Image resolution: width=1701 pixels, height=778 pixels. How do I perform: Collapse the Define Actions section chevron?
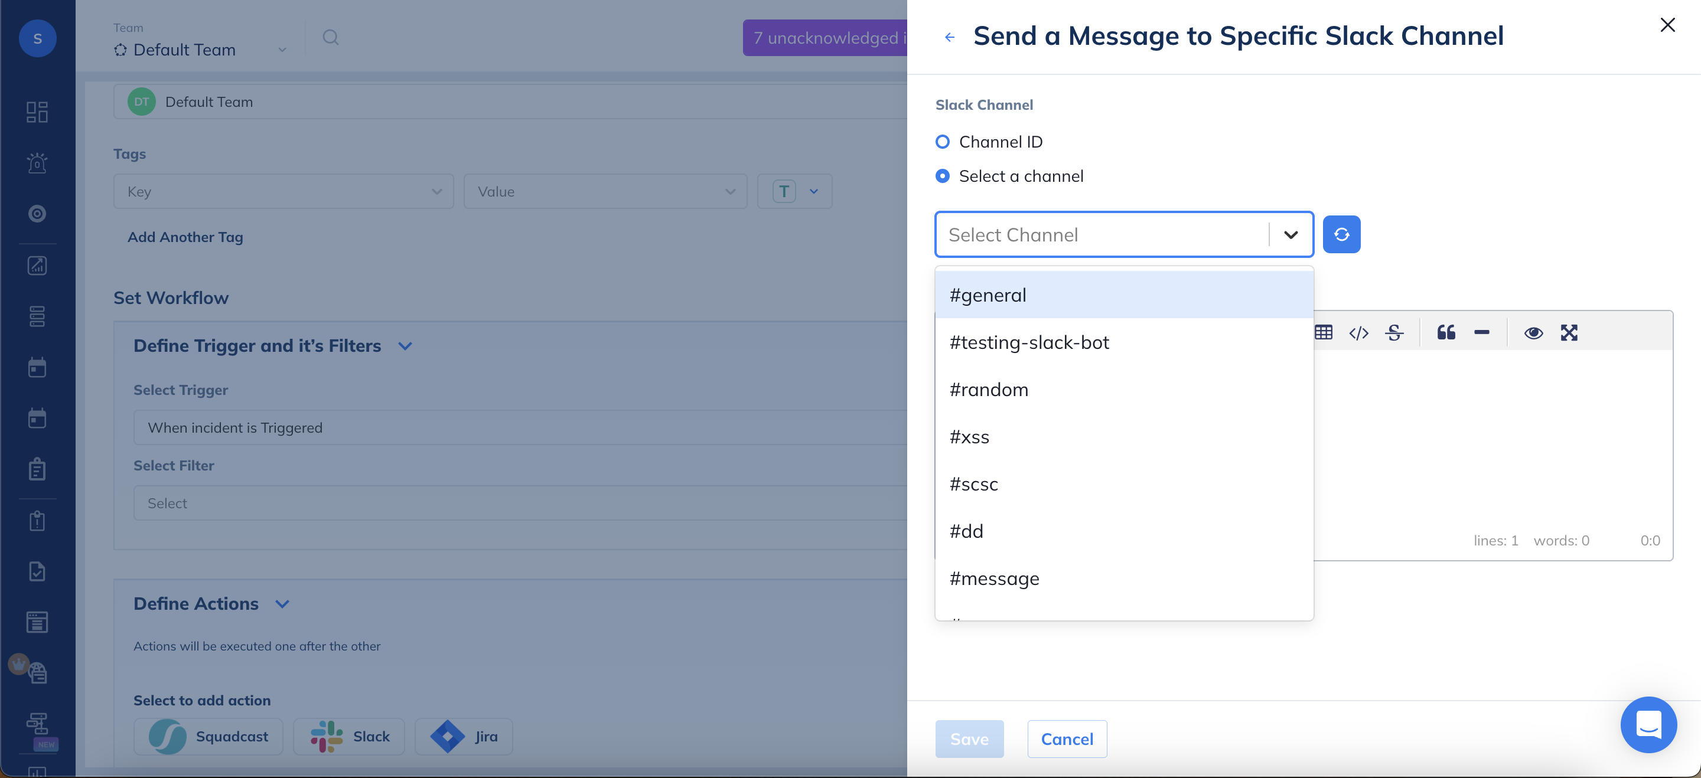282,604
